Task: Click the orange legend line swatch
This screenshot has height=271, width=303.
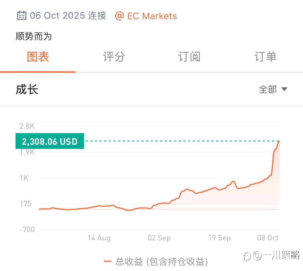Action: [x=107, y=262]
